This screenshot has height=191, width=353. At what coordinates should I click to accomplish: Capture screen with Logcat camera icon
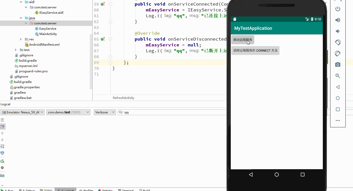[x=2, y=176]
